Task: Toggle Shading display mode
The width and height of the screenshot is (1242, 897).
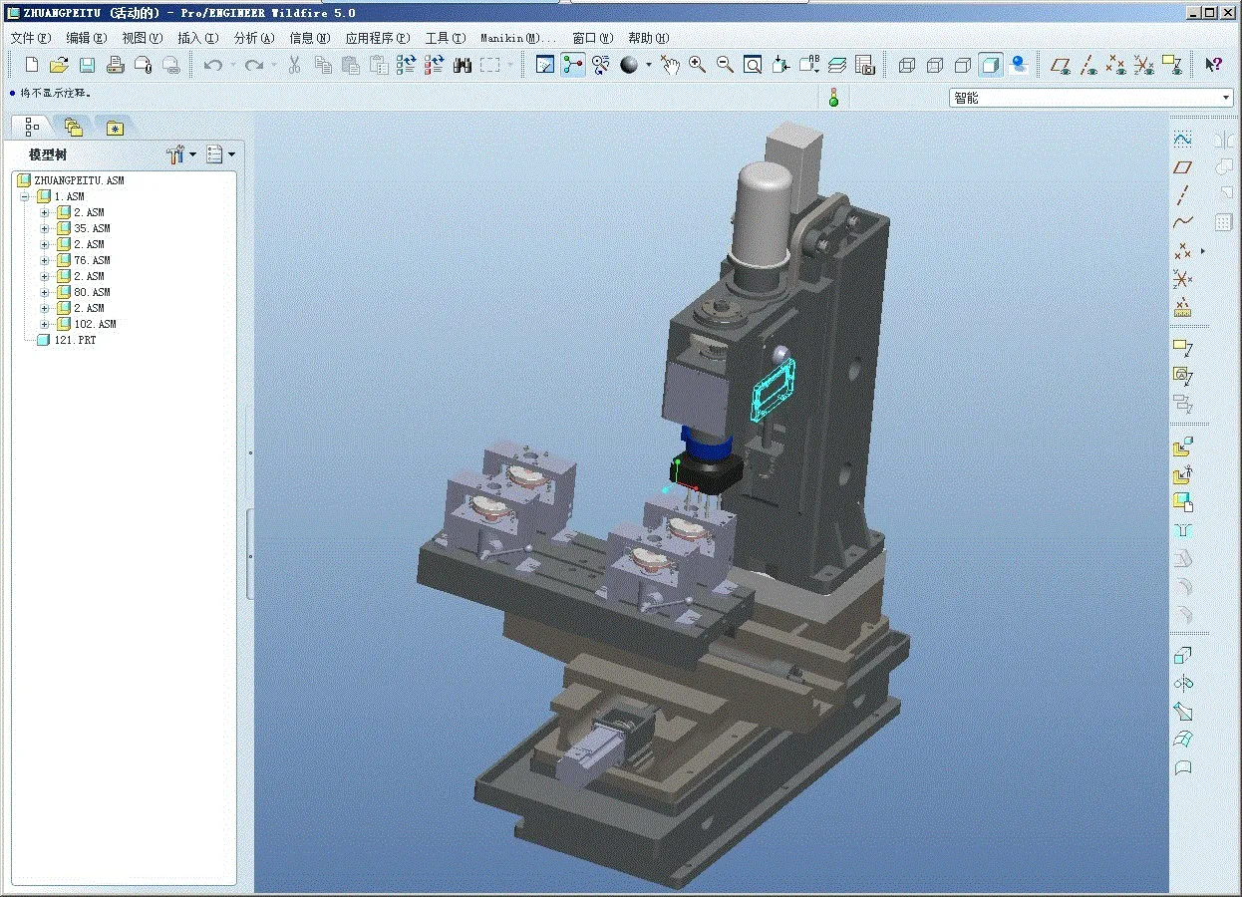Action: [990, 65]
